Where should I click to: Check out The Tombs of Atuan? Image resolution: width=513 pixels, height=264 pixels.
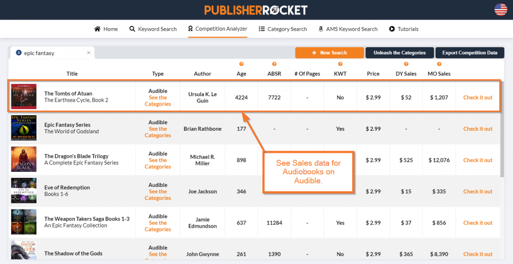point(477,98)
